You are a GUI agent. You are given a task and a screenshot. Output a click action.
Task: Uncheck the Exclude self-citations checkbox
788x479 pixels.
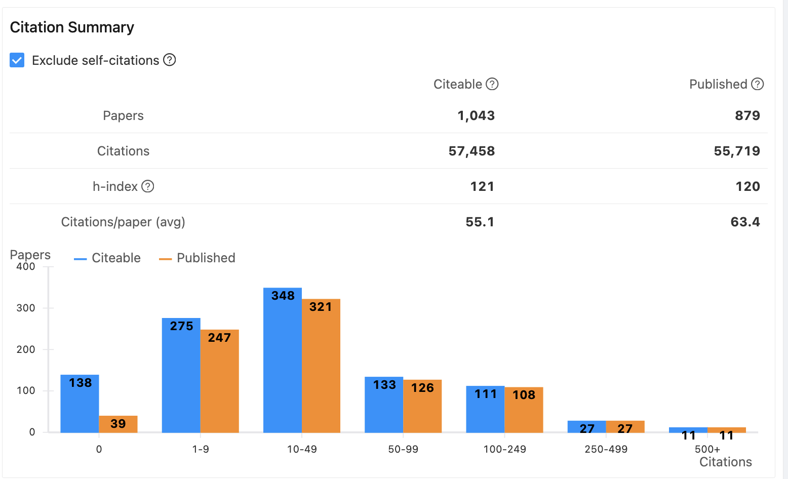[x=17, y=60]
